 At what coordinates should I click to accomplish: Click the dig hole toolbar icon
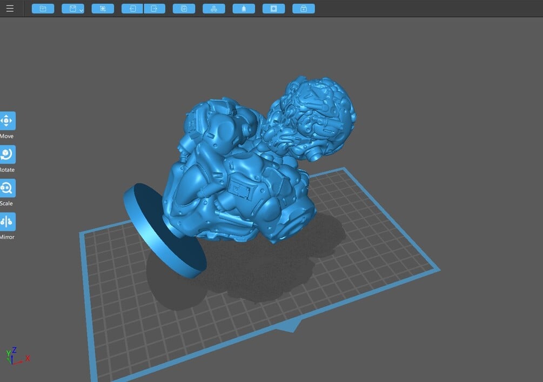click(273, 9)
